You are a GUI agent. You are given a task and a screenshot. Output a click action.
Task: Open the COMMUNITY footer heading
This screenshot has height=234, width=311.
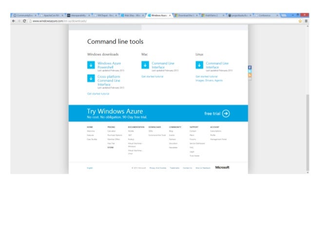175,127
